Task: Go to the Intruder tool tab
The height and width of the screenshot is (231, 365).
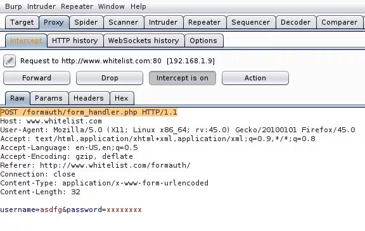Action: [x=163, y=22]
